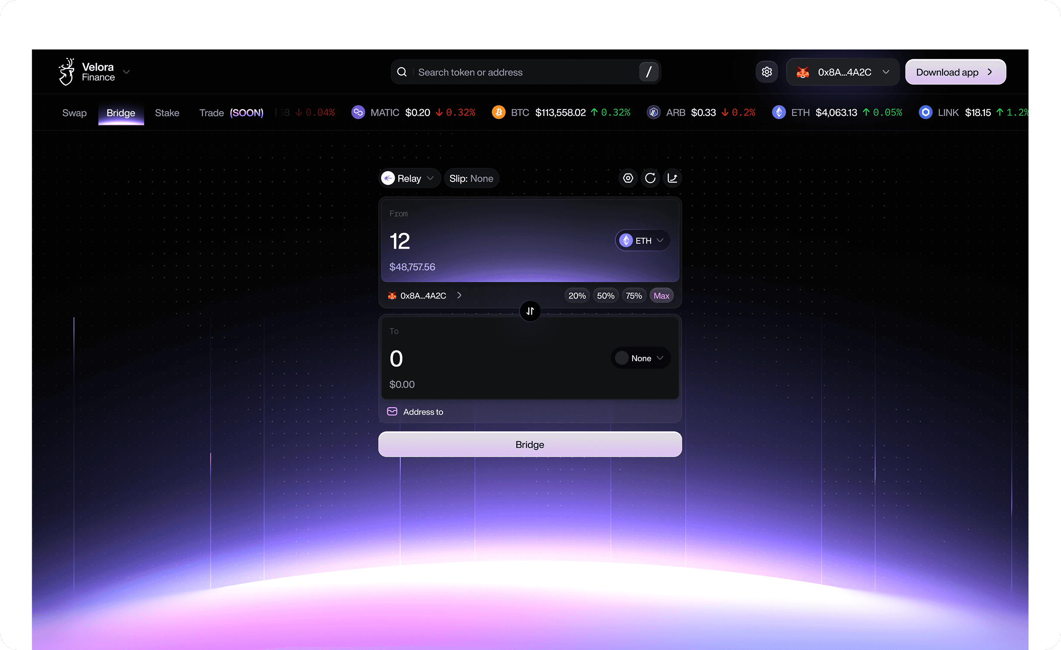Select the 20% amount option
This screenshot has width=1061, height=650.
[576, 295]
